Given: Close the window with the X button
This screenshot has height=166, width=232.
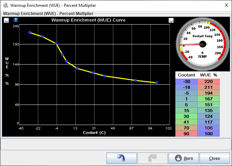Looking at the screenshot, I should tap(227, 5).
